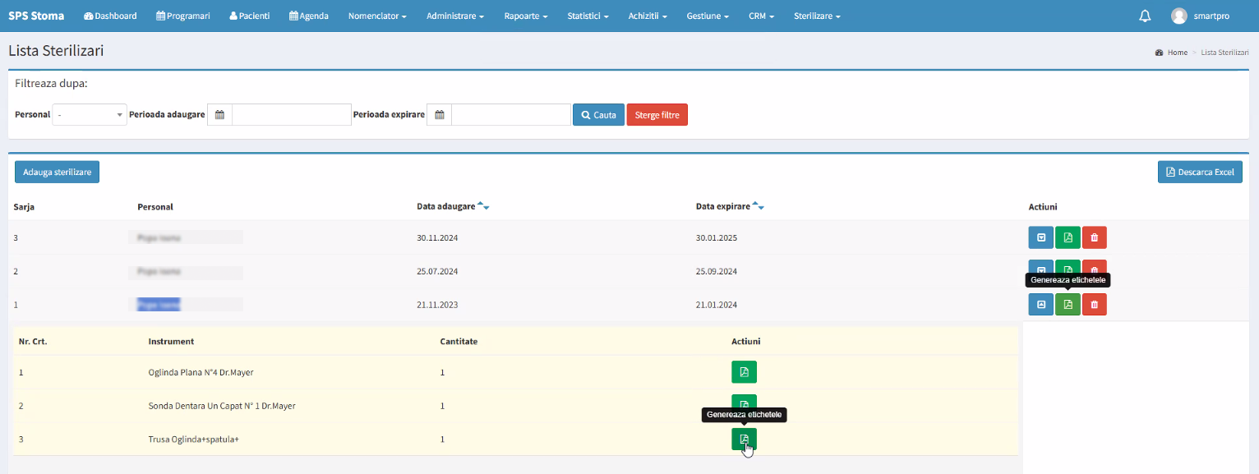
Task: Expand details for Sarja 3 row
Action: 1040,237
